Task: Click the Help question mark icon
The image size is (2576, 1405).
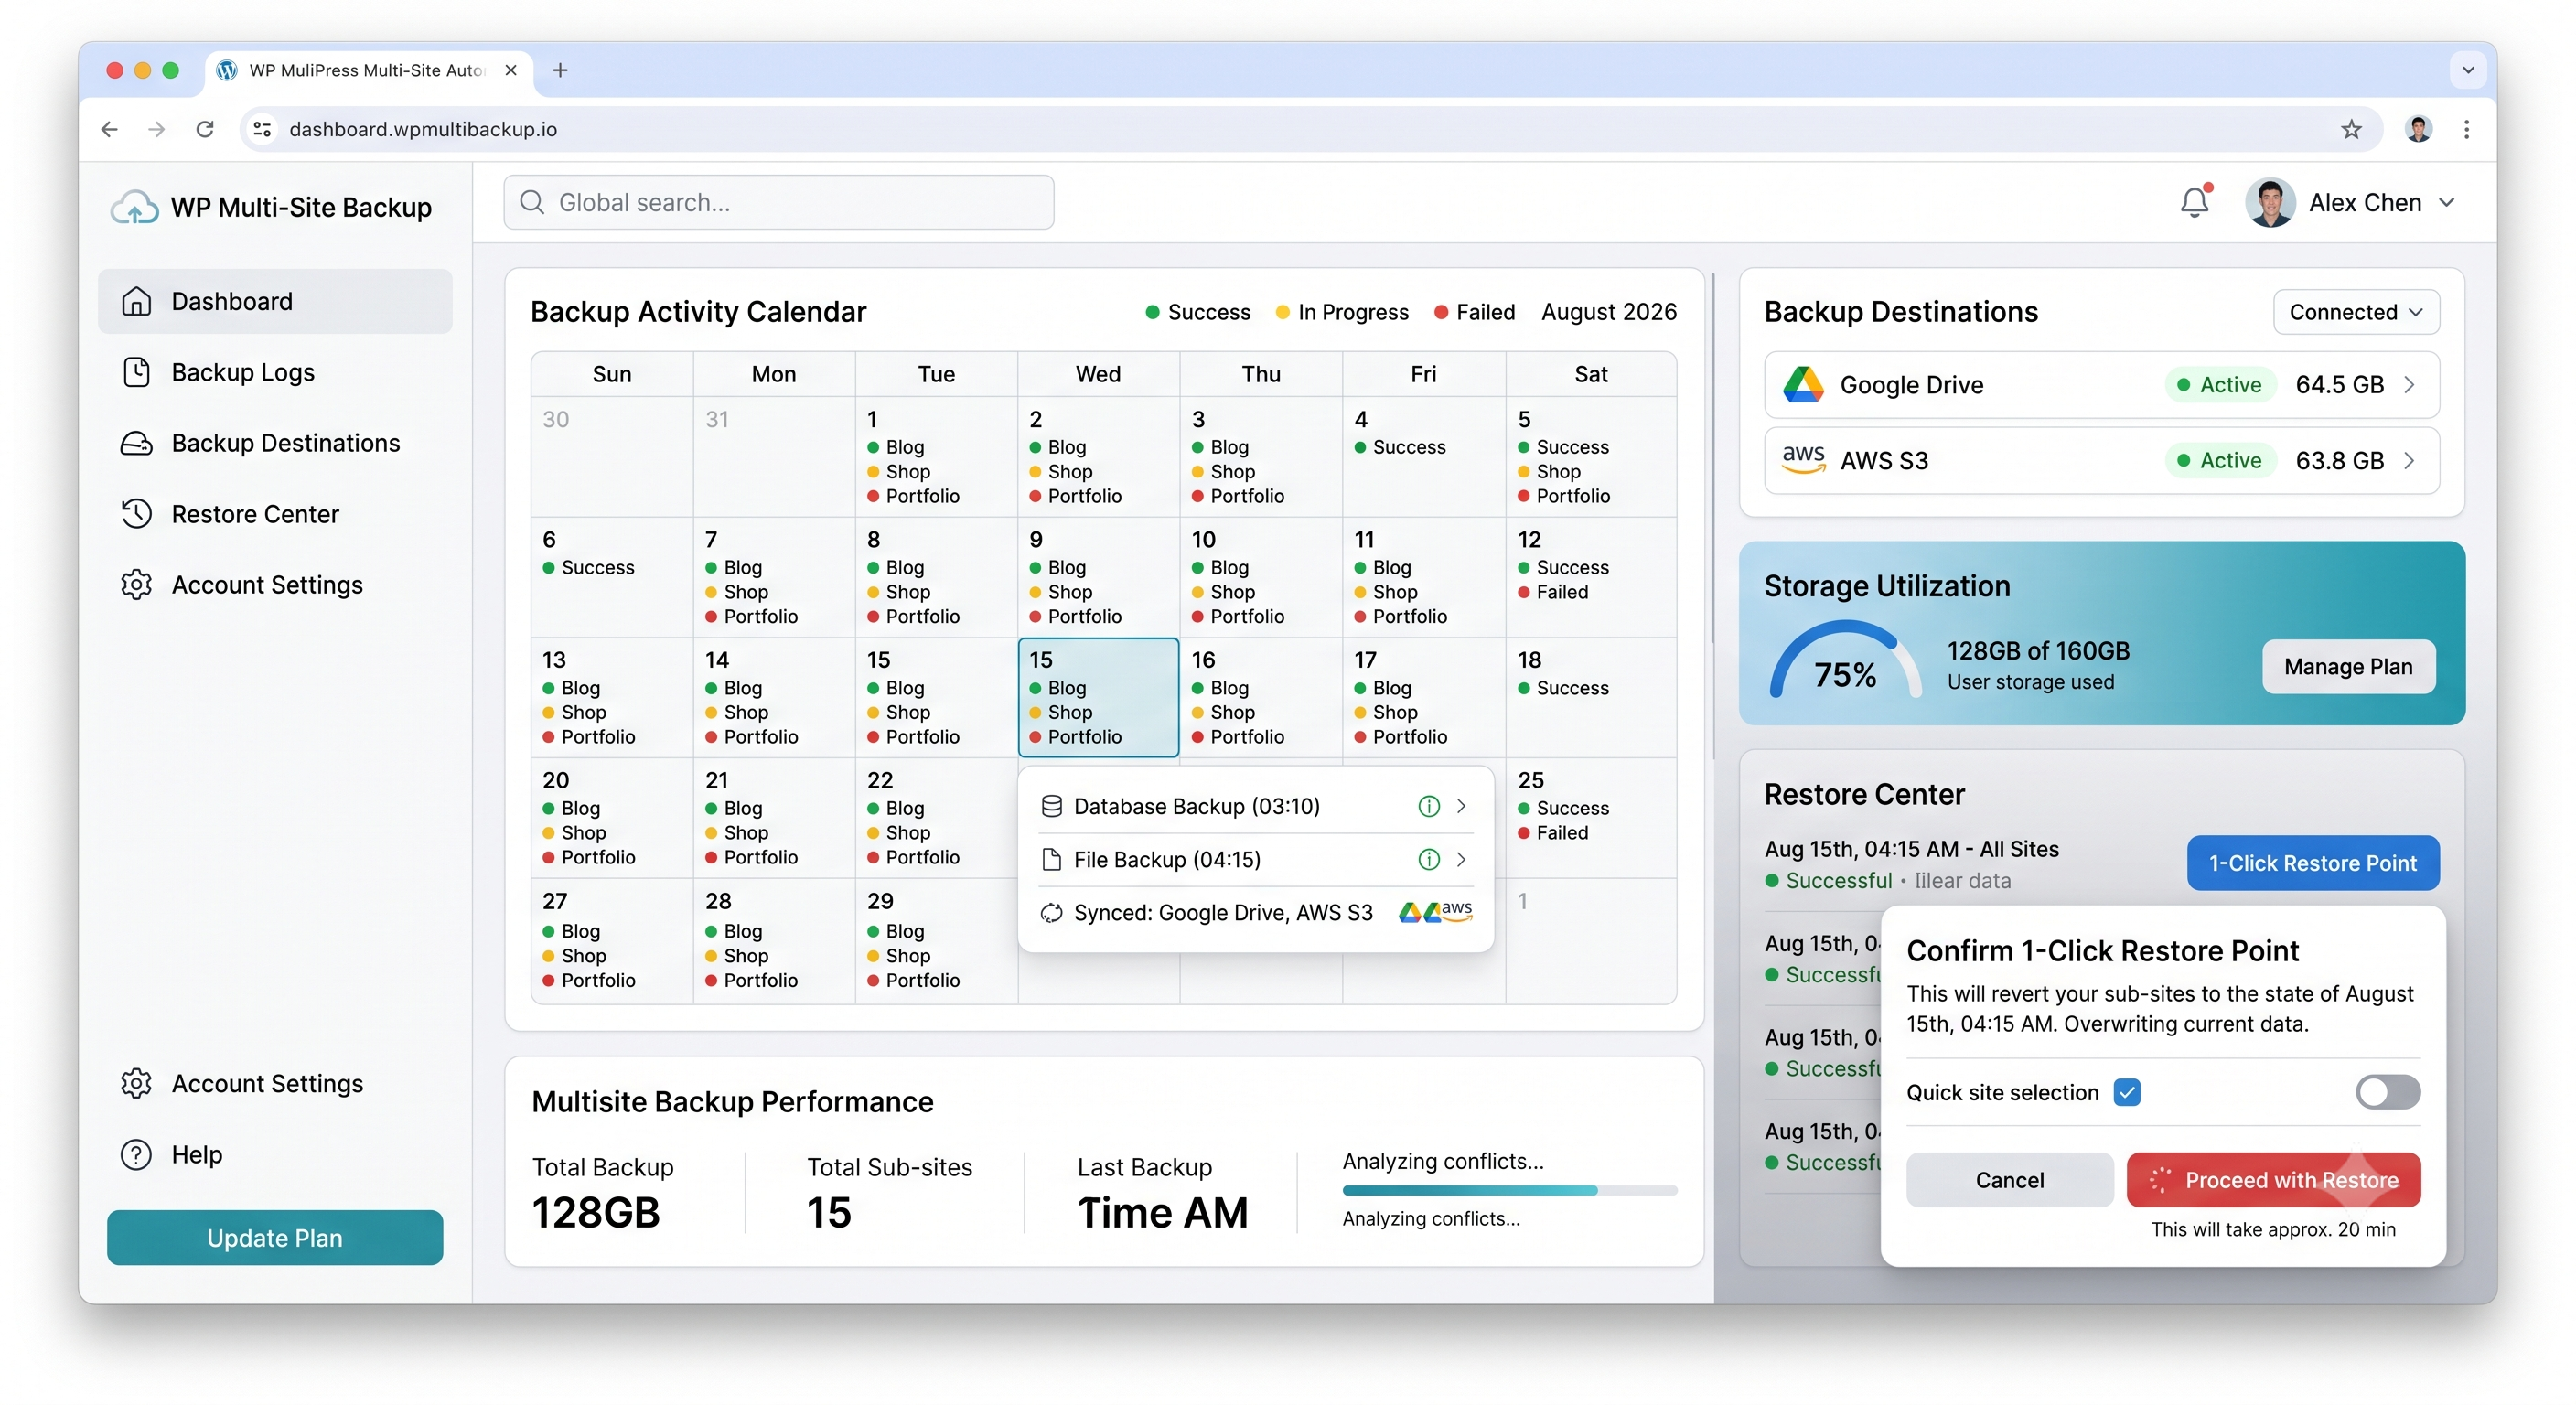Action: click(x=136, y=1154)
